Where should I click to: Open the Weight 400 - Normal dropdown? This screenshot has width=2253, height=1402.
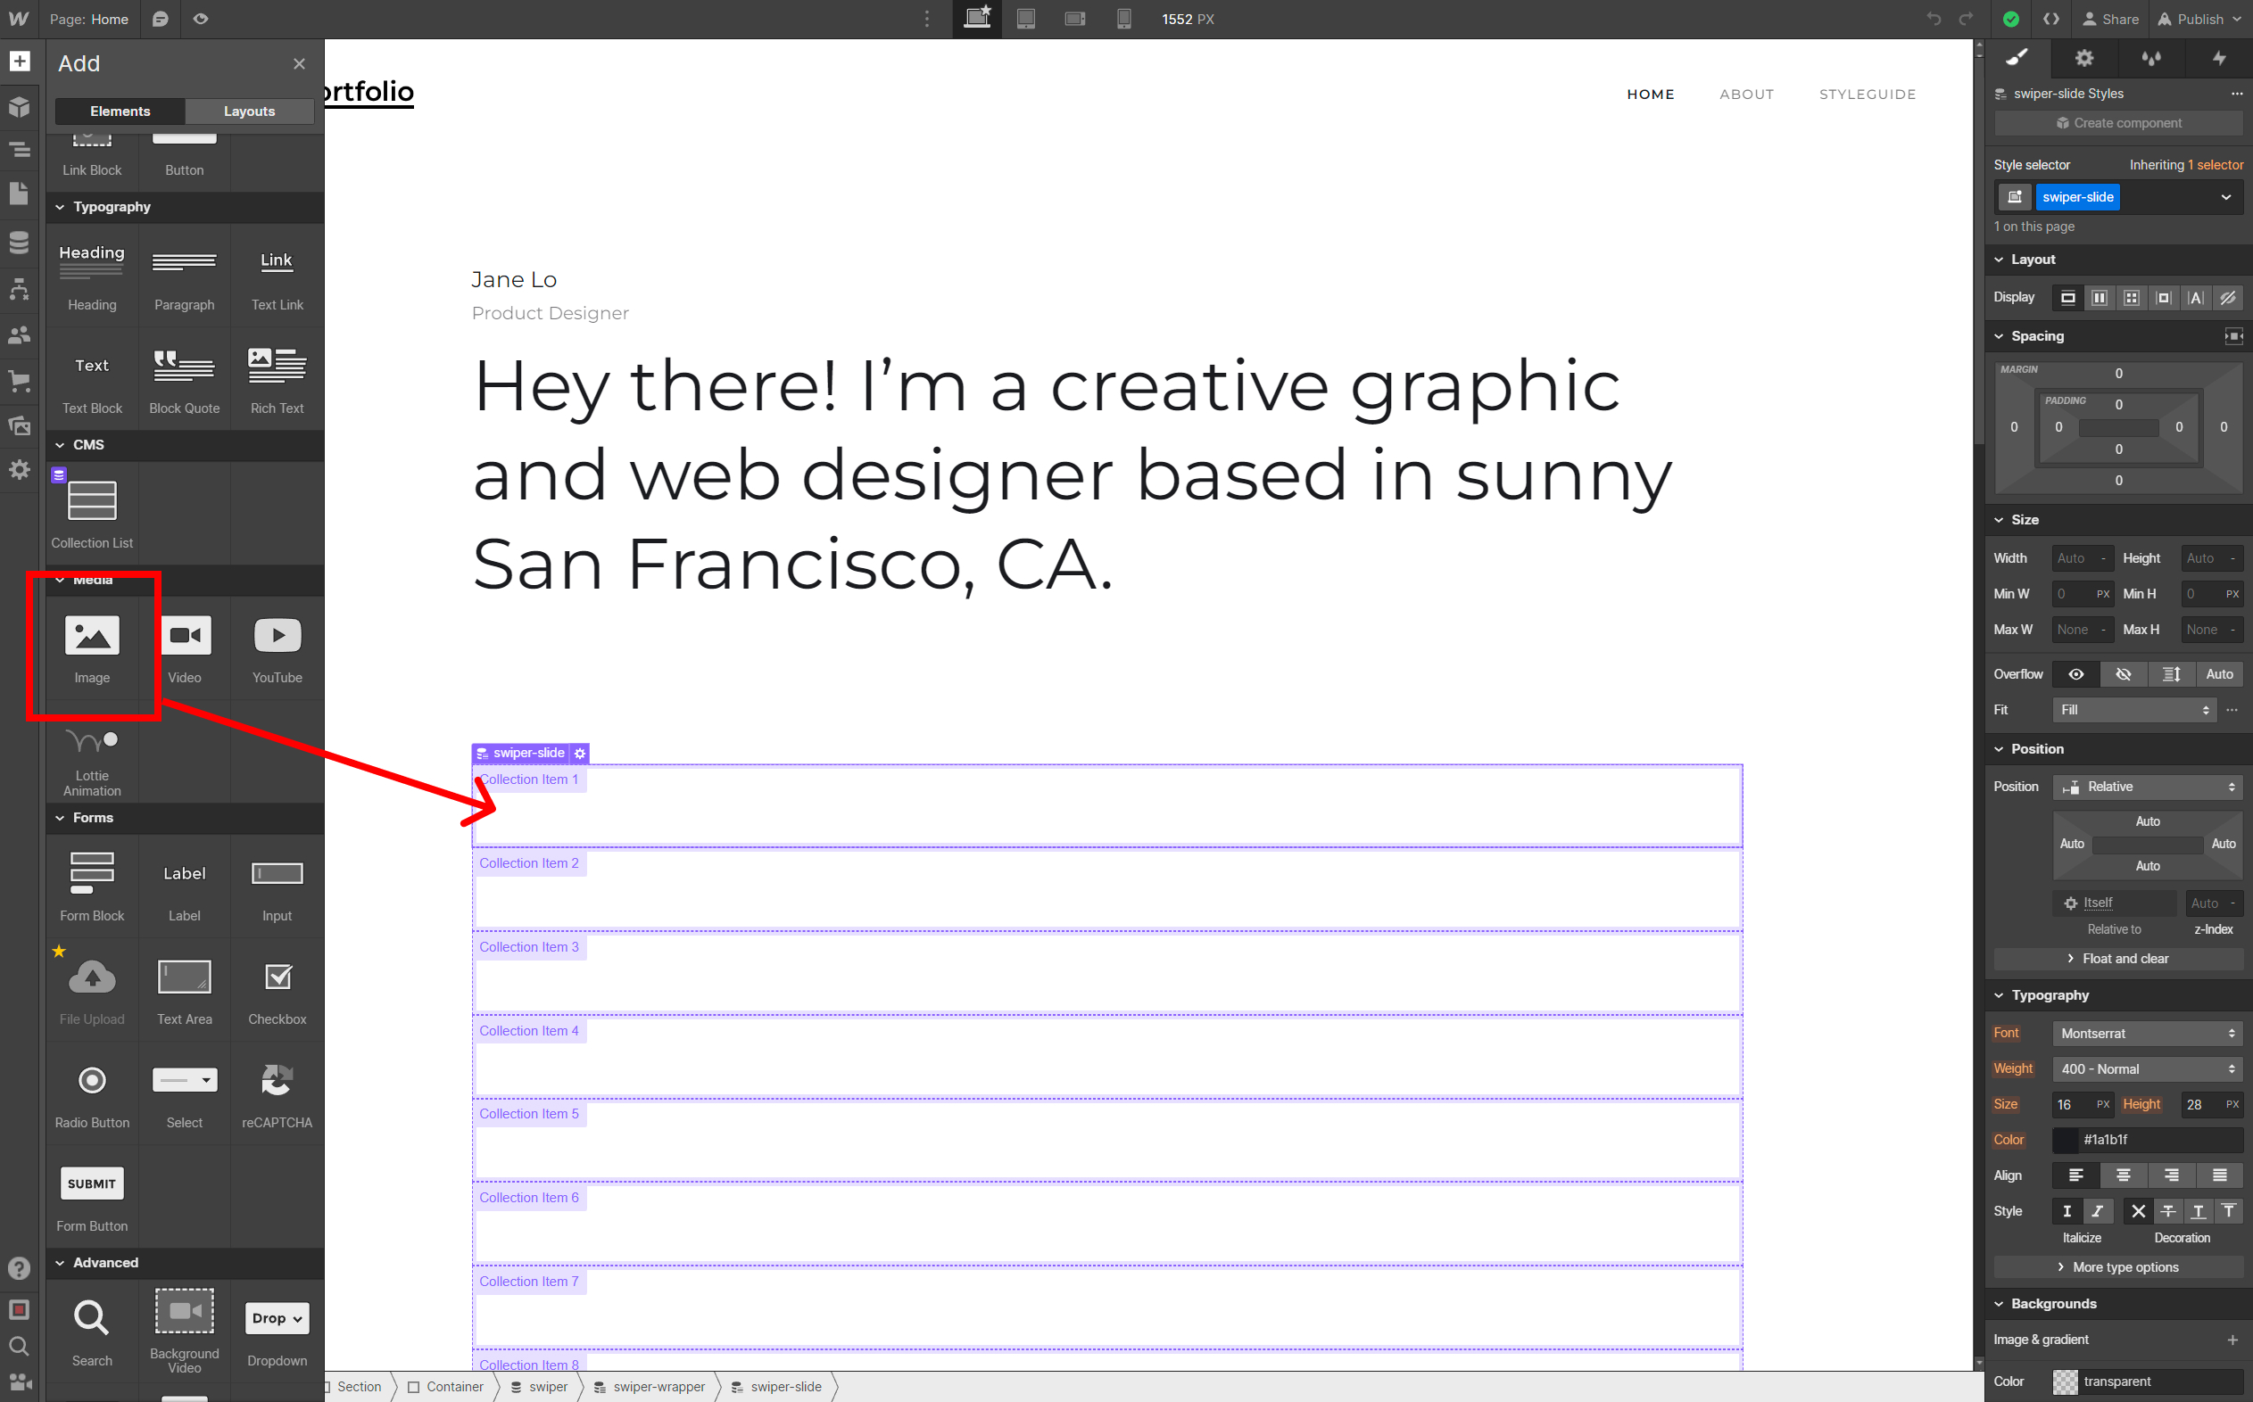click(x=2147, y=1069)
